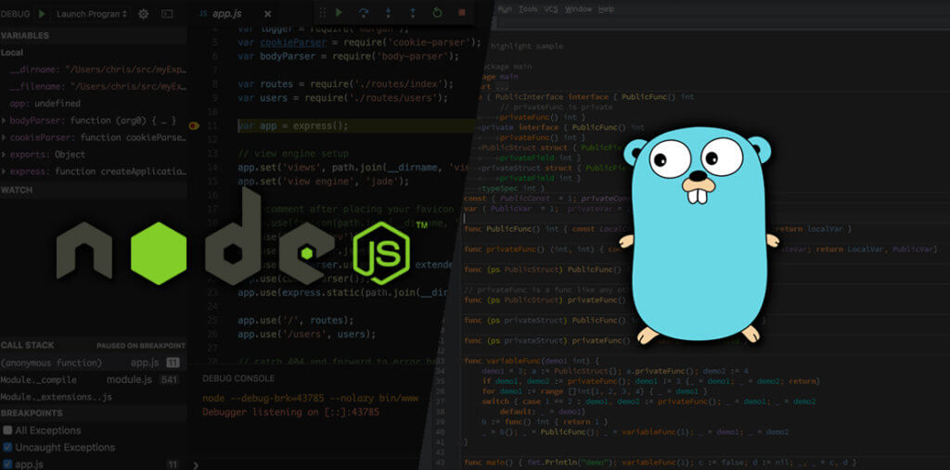Viewport: 950px width, 470px height.
Task: Open the Launch Program configuration dropdown
Action: coord(91,14)
